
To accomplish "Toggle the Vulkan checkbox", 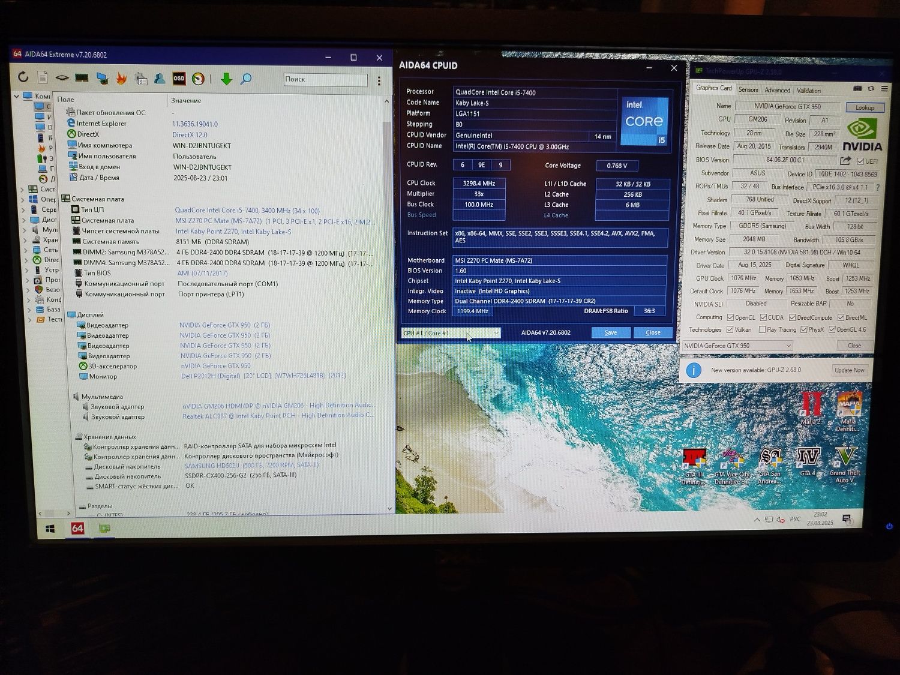I will (730, 329).
